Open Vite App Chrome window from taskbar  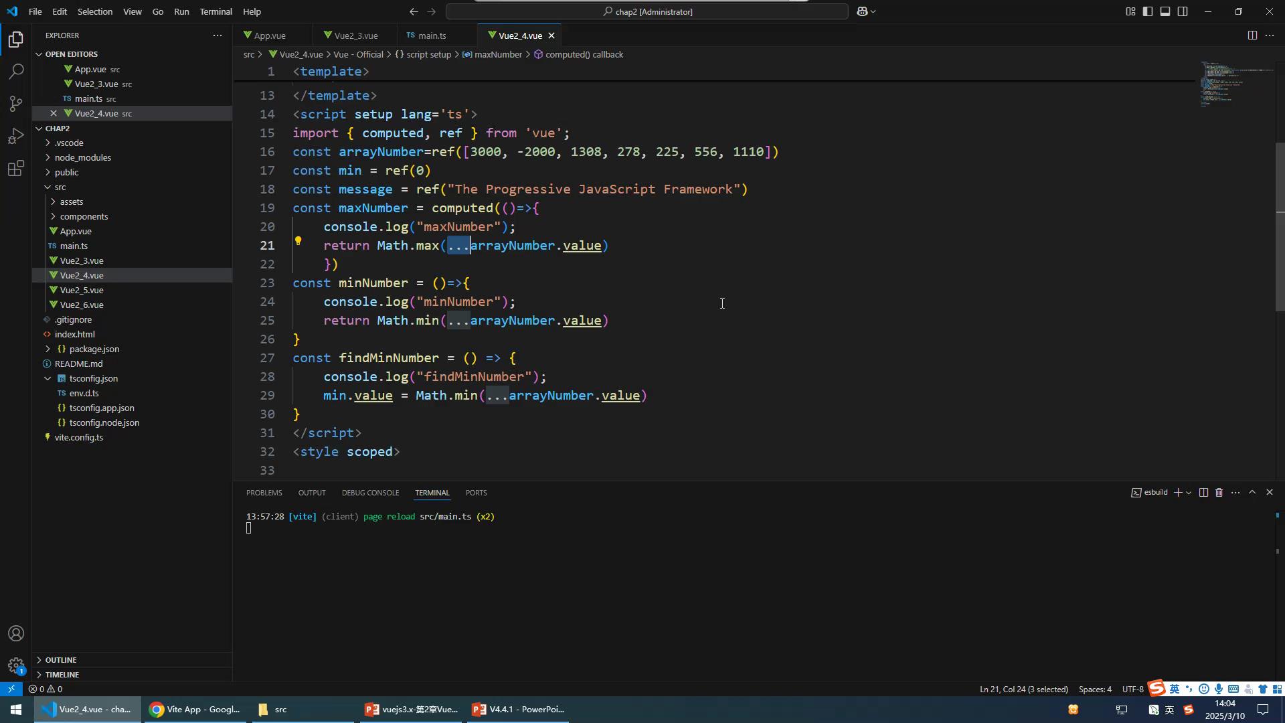195,710
